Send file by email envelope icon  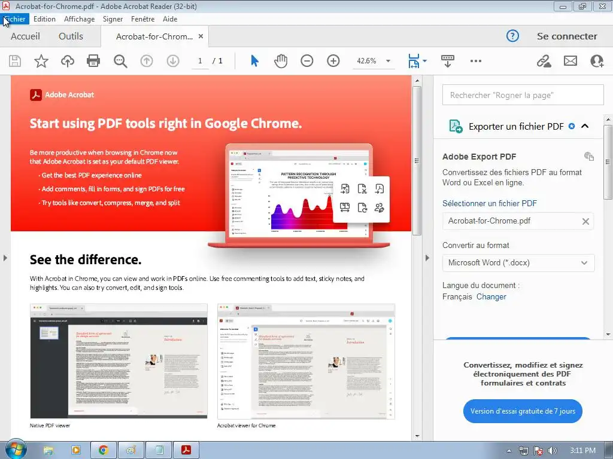tap(570, 61)
